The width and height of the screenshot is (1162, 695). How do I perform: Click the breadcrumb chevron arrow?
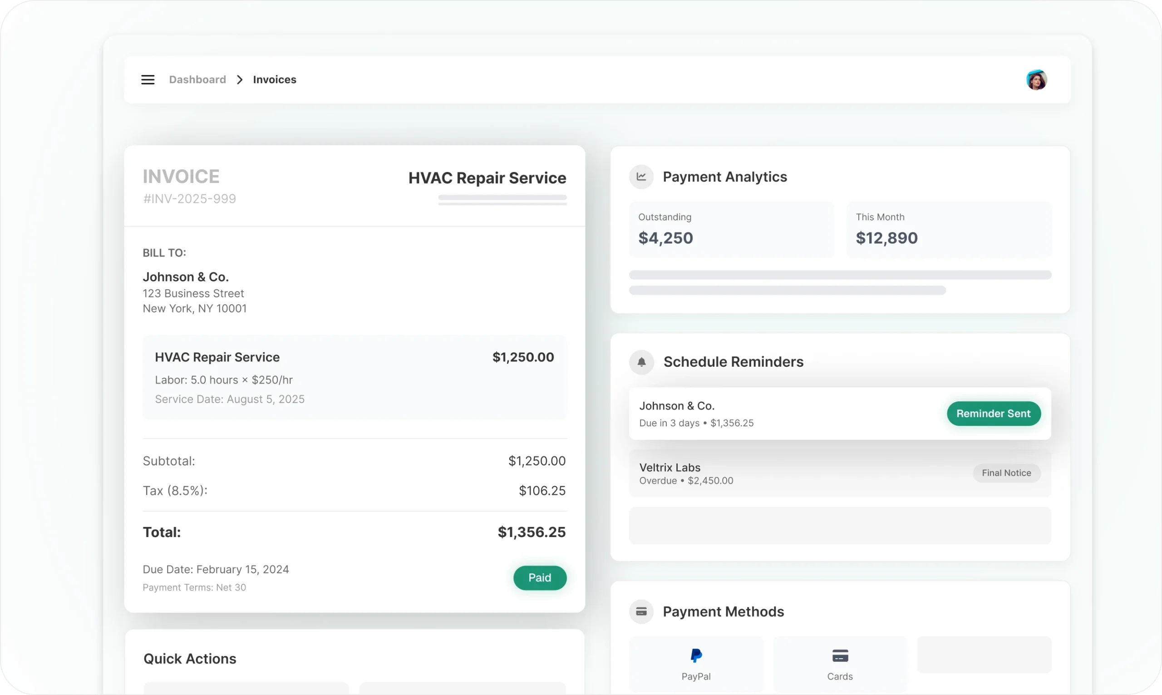(x=240, y=79)
